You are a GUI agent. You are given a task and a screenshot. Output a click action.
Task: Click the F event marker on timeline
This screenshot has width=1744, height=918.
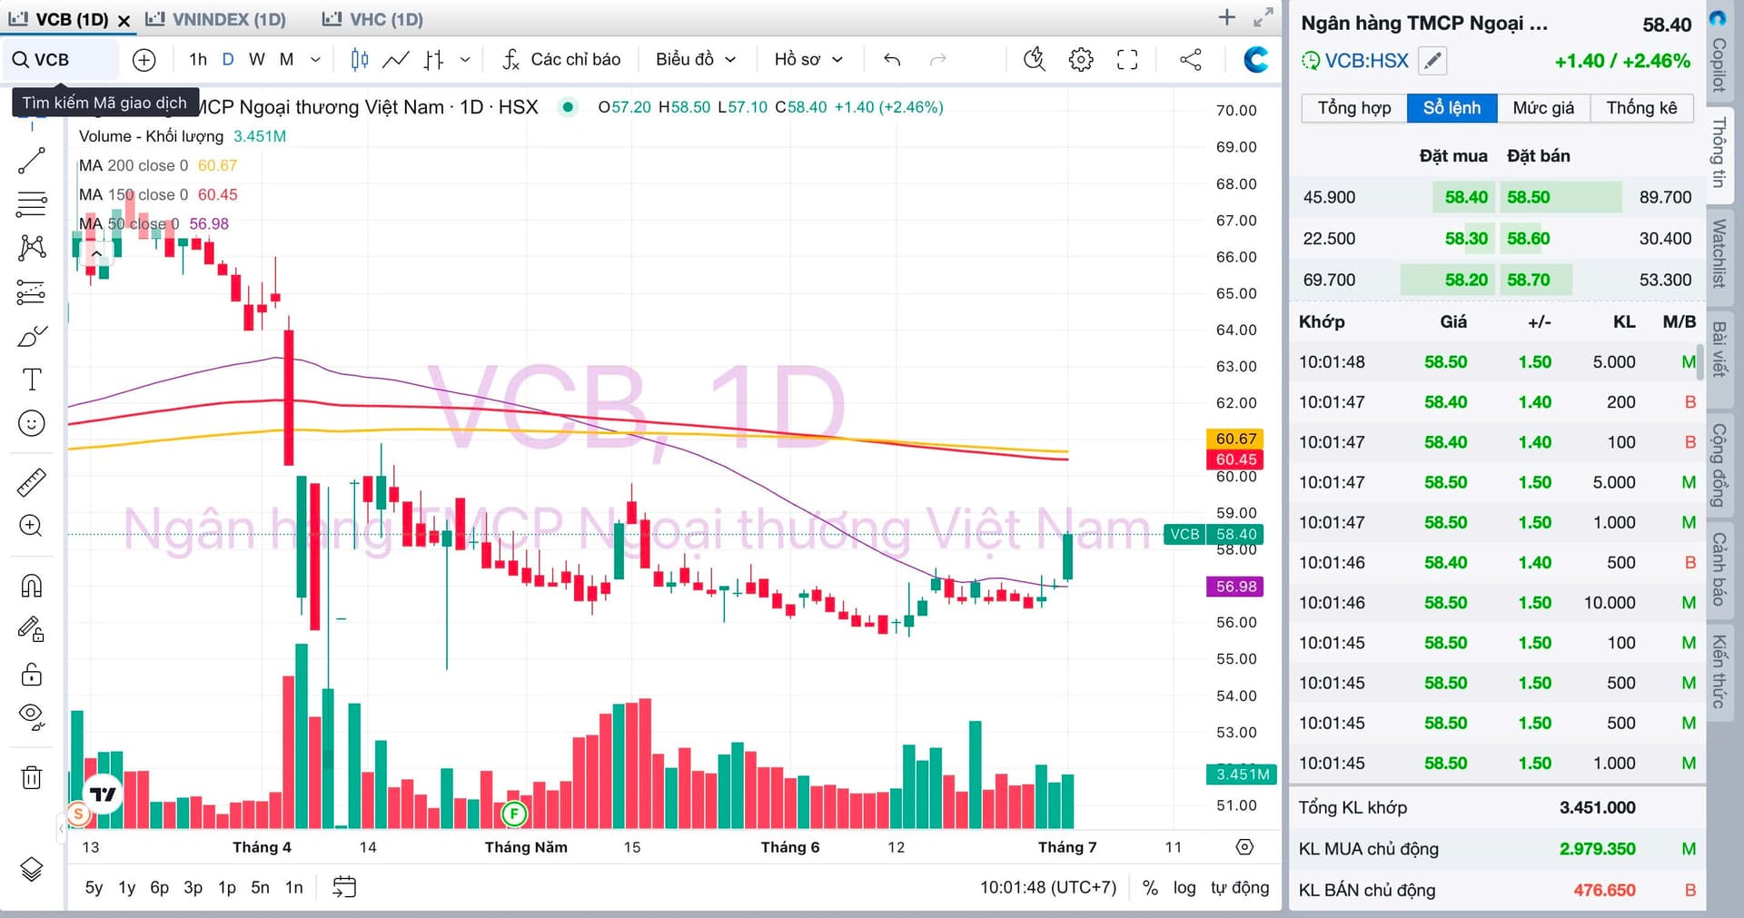(514, 814)
